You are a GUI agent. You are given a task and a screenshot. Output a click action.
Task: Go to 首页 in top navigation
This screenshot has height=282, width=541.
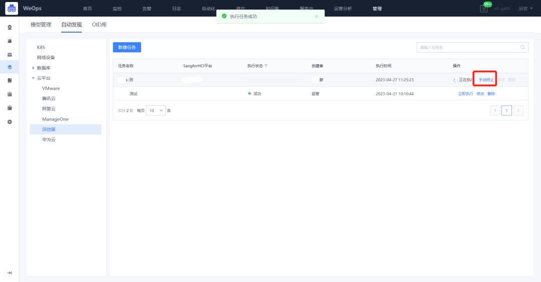click(x=88, y=9)
